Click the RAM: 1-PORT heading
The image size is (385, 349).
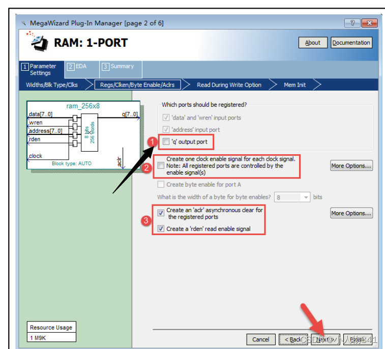tap(91, 43)
